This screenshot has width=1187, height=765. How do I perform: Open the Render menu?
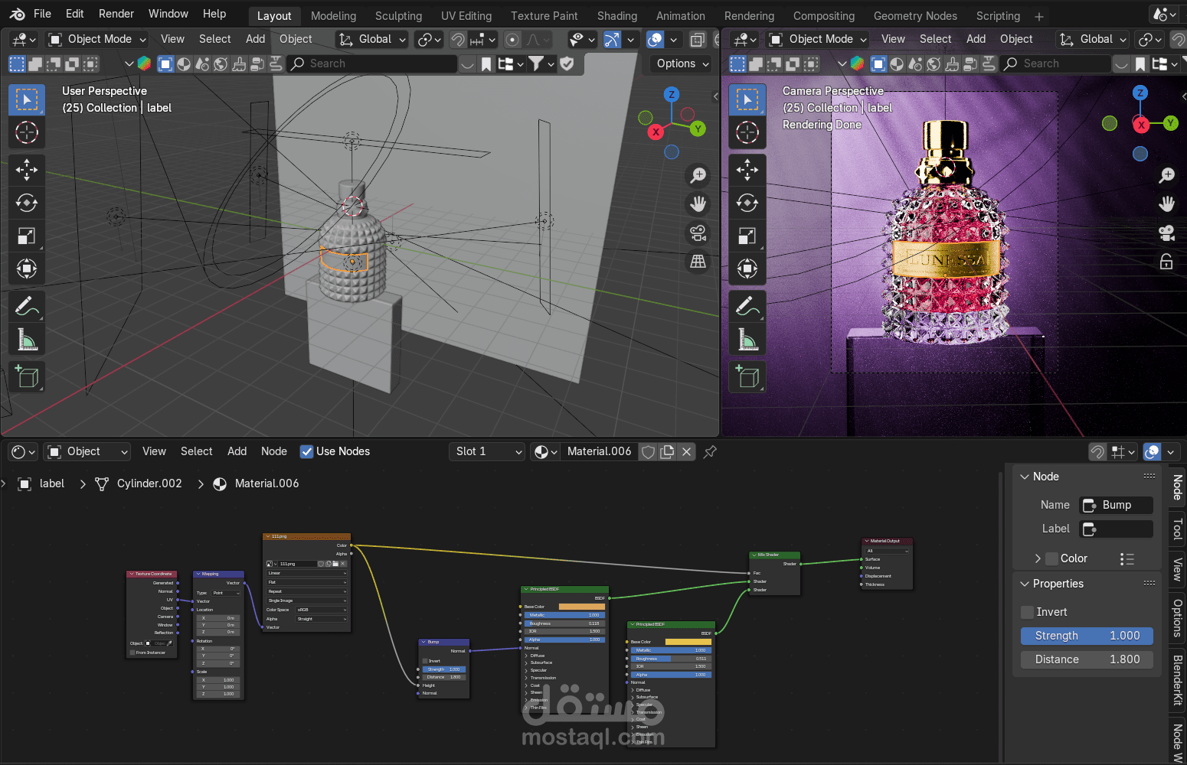[x=116, y=14]
